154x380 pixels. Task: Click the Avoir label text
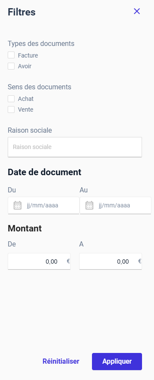pyautogui.click(x=25, y=66)
